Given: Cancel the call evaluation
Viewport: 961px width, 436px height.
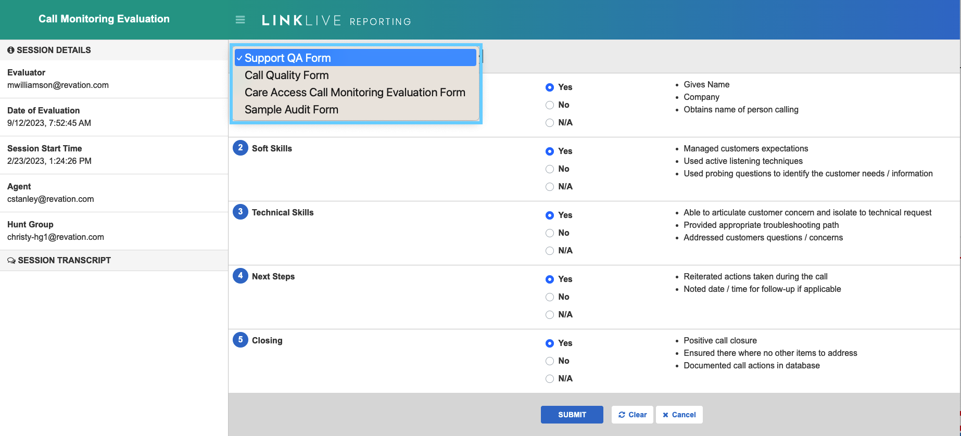Looking at the screenshot, I should pyautogui.click(x=679, y=415).
